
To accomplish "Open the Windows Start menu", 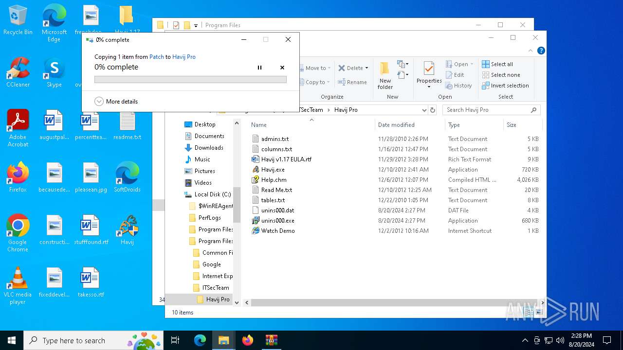I will coord(12,340).
